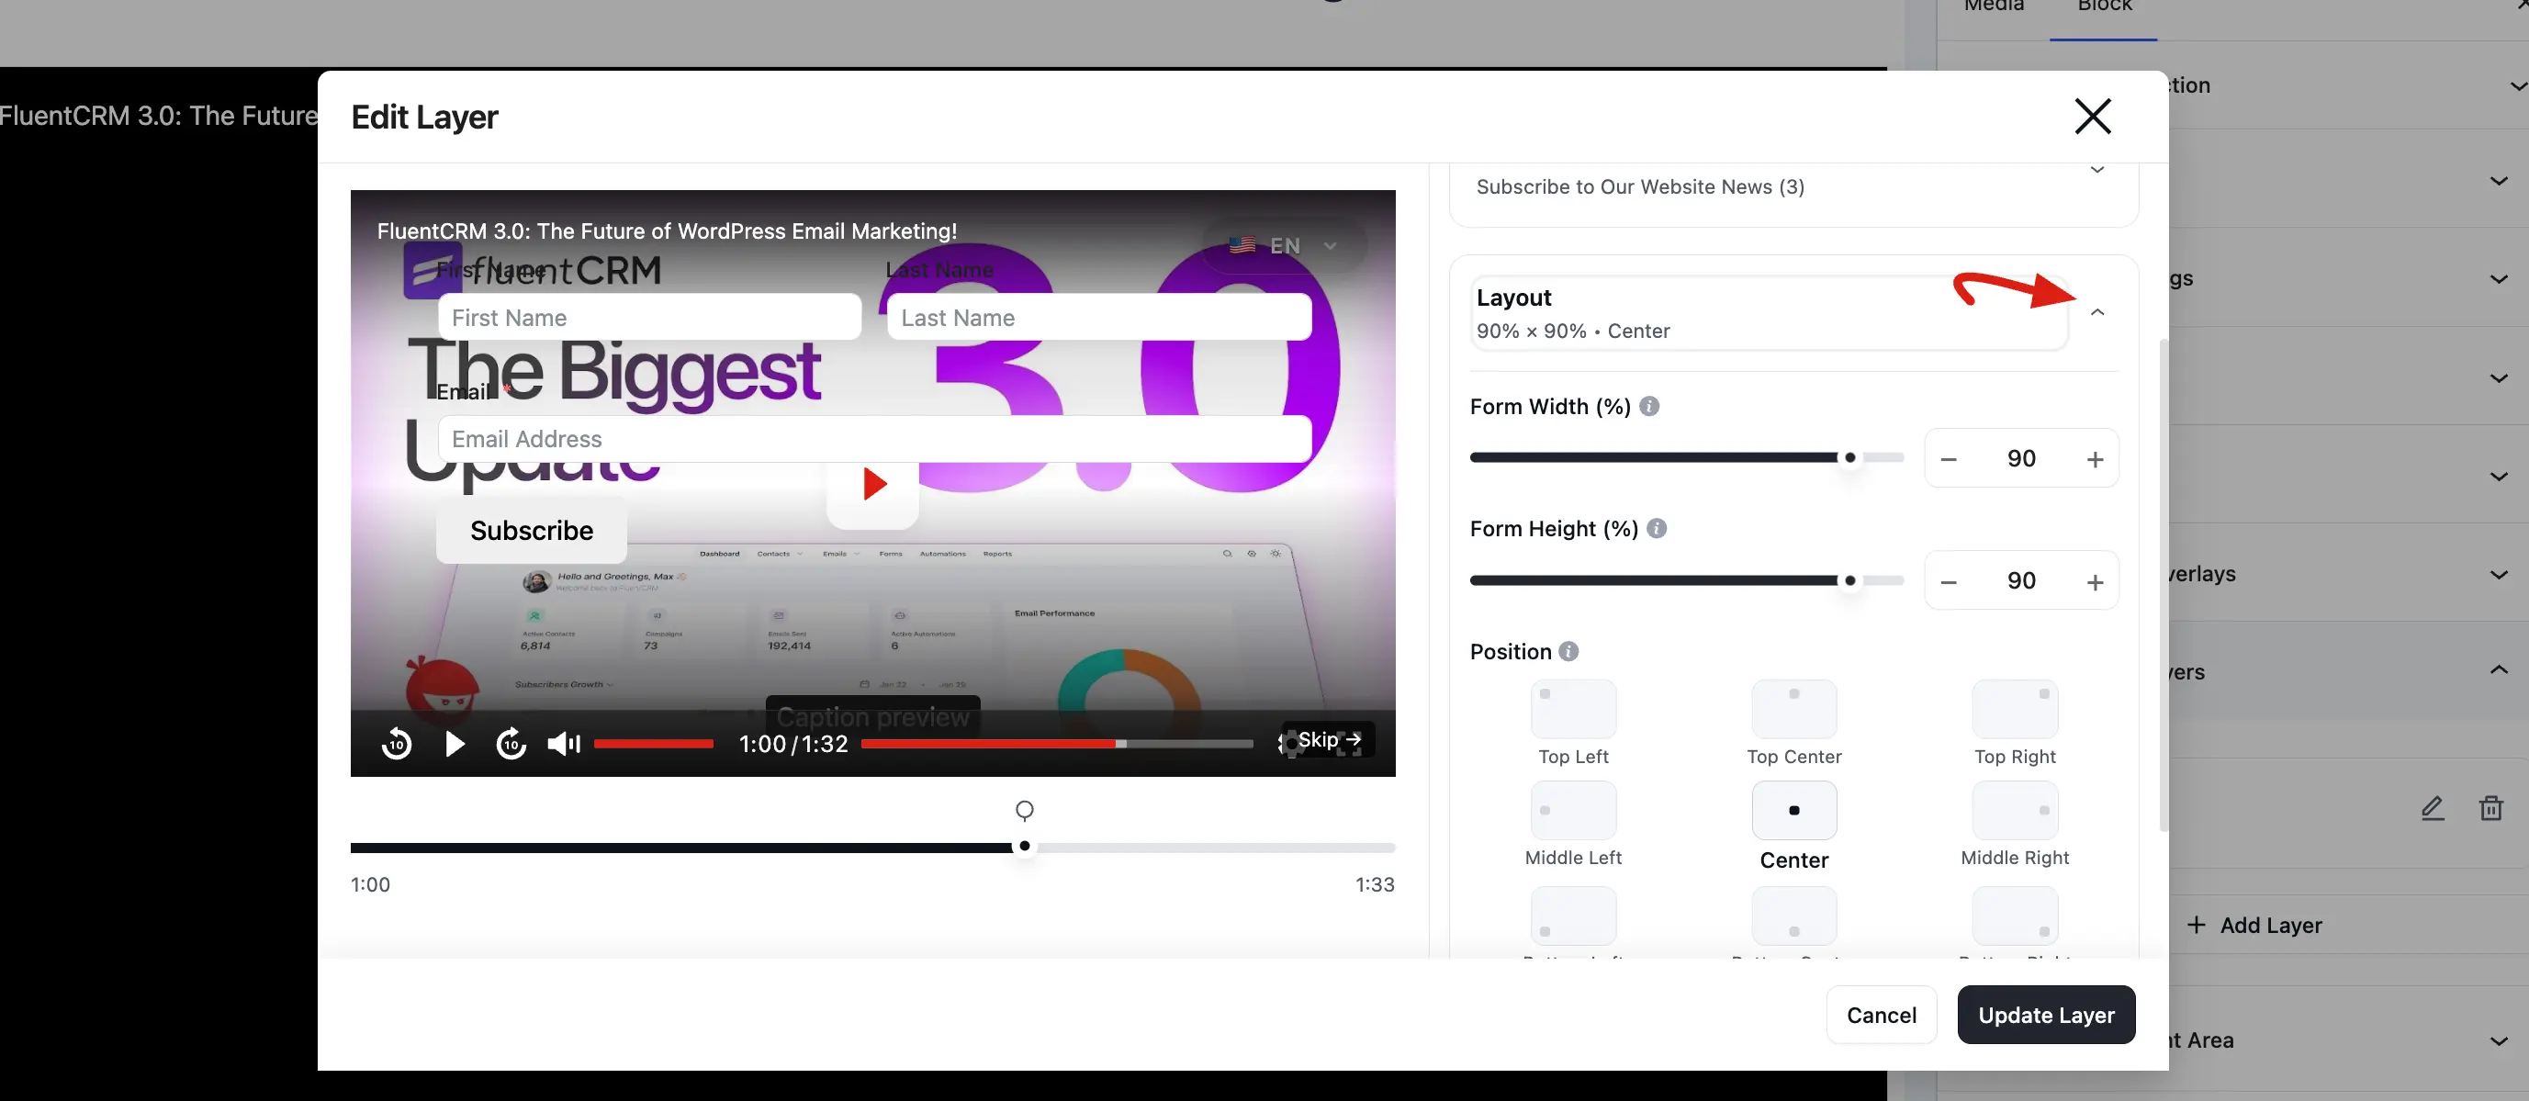Click the Form Height value field
2529x1101 pixels.
(2020, 581)
